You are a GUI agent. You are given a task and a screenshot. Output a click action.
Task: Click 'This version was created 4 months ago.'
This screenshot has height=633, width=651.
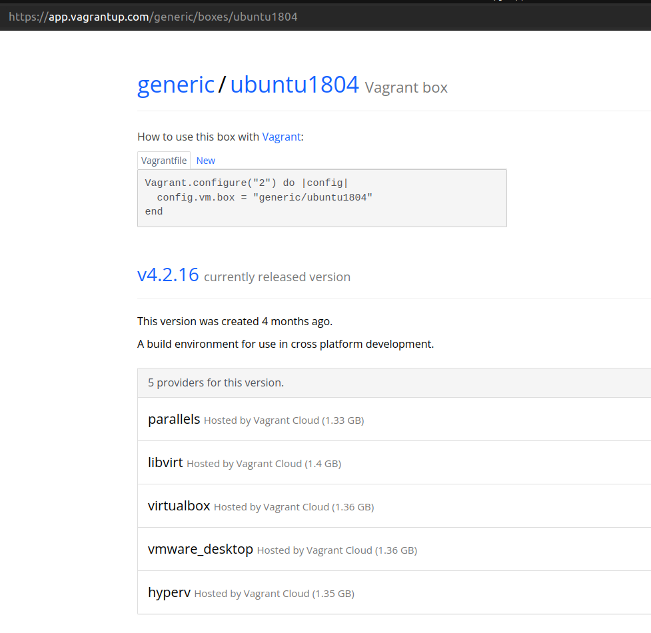pos(235,322)
